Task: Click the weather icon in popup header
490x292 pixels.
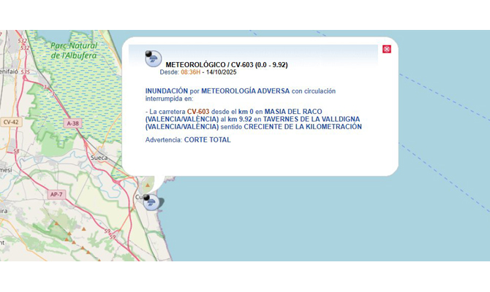Action: click(x=153, y=58)
